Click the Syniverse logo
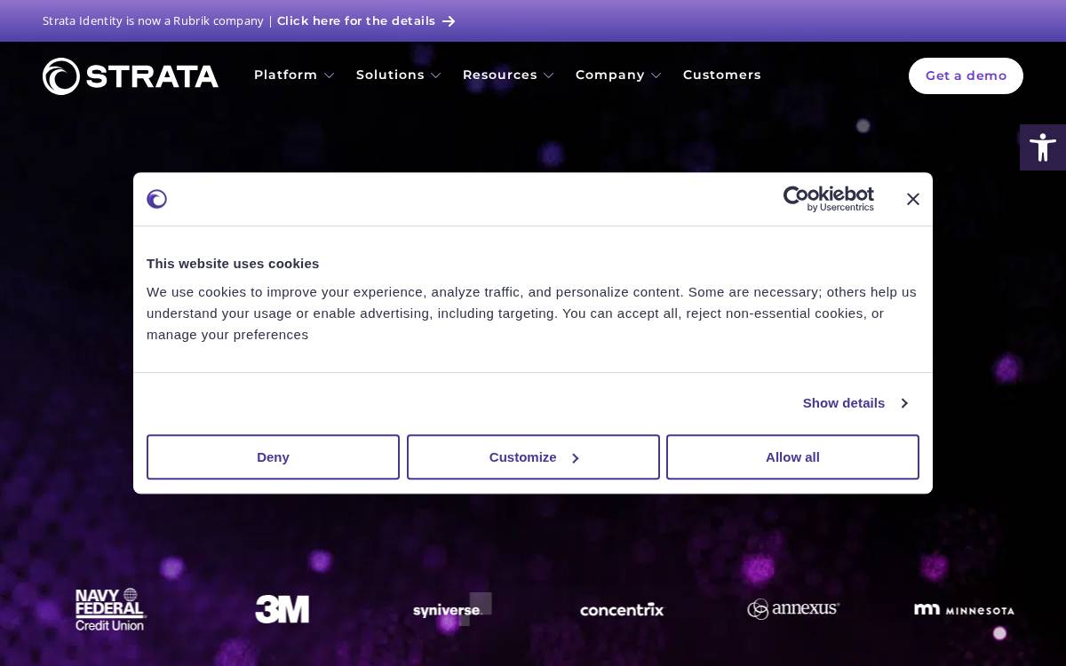Image resolution: width=1066 pixels, height=666 pixels. [452, 609]
